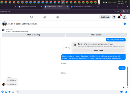Send a thumbs-up like

[126, 92]
